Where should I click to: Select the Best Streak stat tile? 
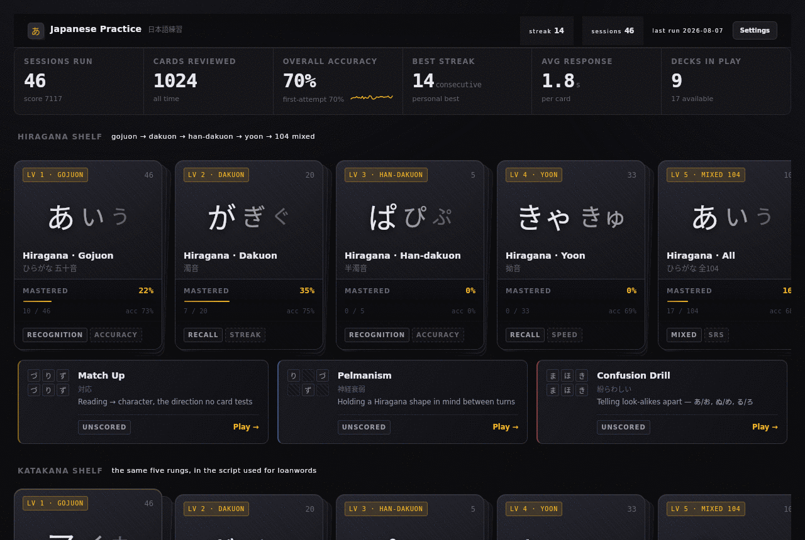(467, 82)
